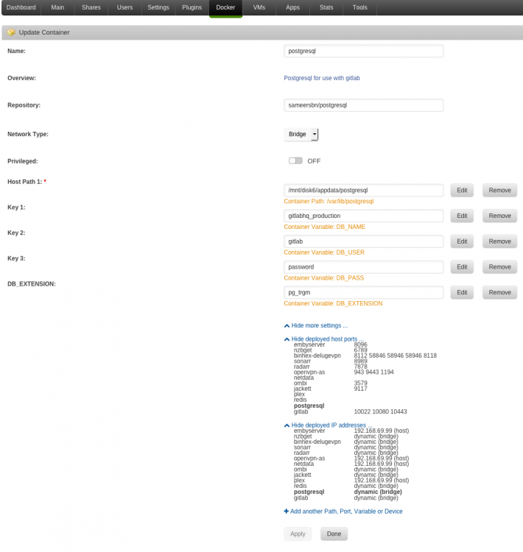Click openvpn-as ports '943 9443 1194'

coord(373,372)
